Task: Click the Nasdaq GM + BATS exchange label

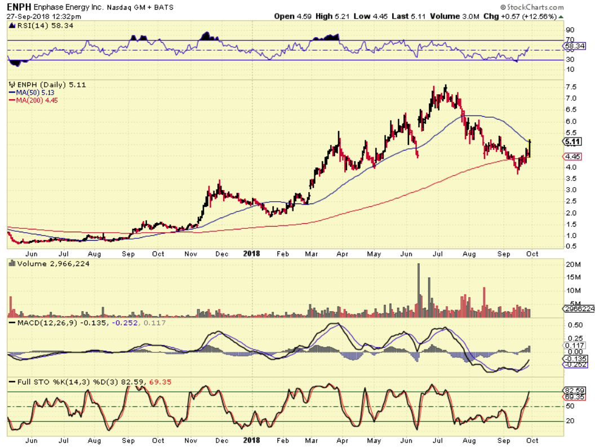Action: click(140, 7)
